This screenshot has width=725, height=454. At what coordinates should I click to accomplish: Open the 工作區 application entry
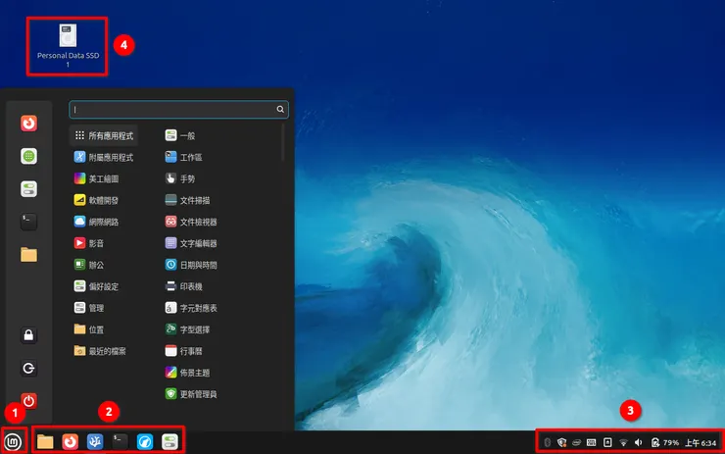[x=184, y=157]
